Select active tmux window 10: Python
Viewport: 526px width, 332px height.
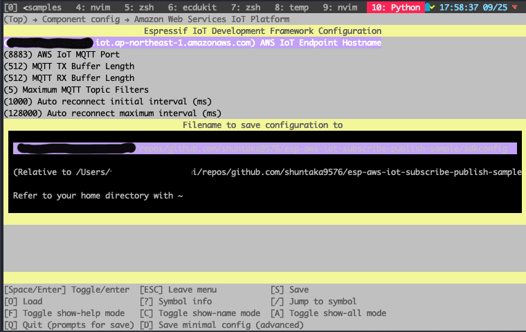[x=396, y=8]
